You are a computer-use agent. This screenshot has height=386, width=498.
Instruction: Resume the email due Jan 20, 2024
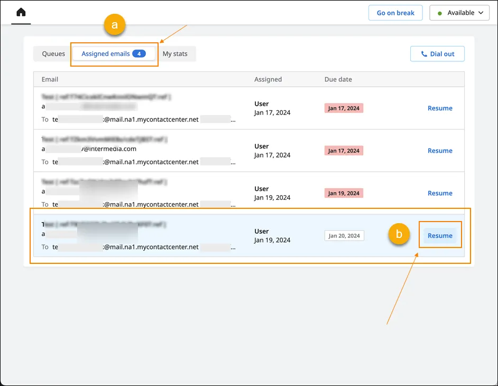click(x=440, y=236)
